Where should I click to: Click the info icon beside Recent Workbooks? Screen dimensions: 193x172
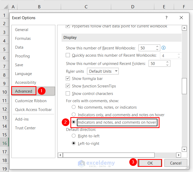point(163,48)
